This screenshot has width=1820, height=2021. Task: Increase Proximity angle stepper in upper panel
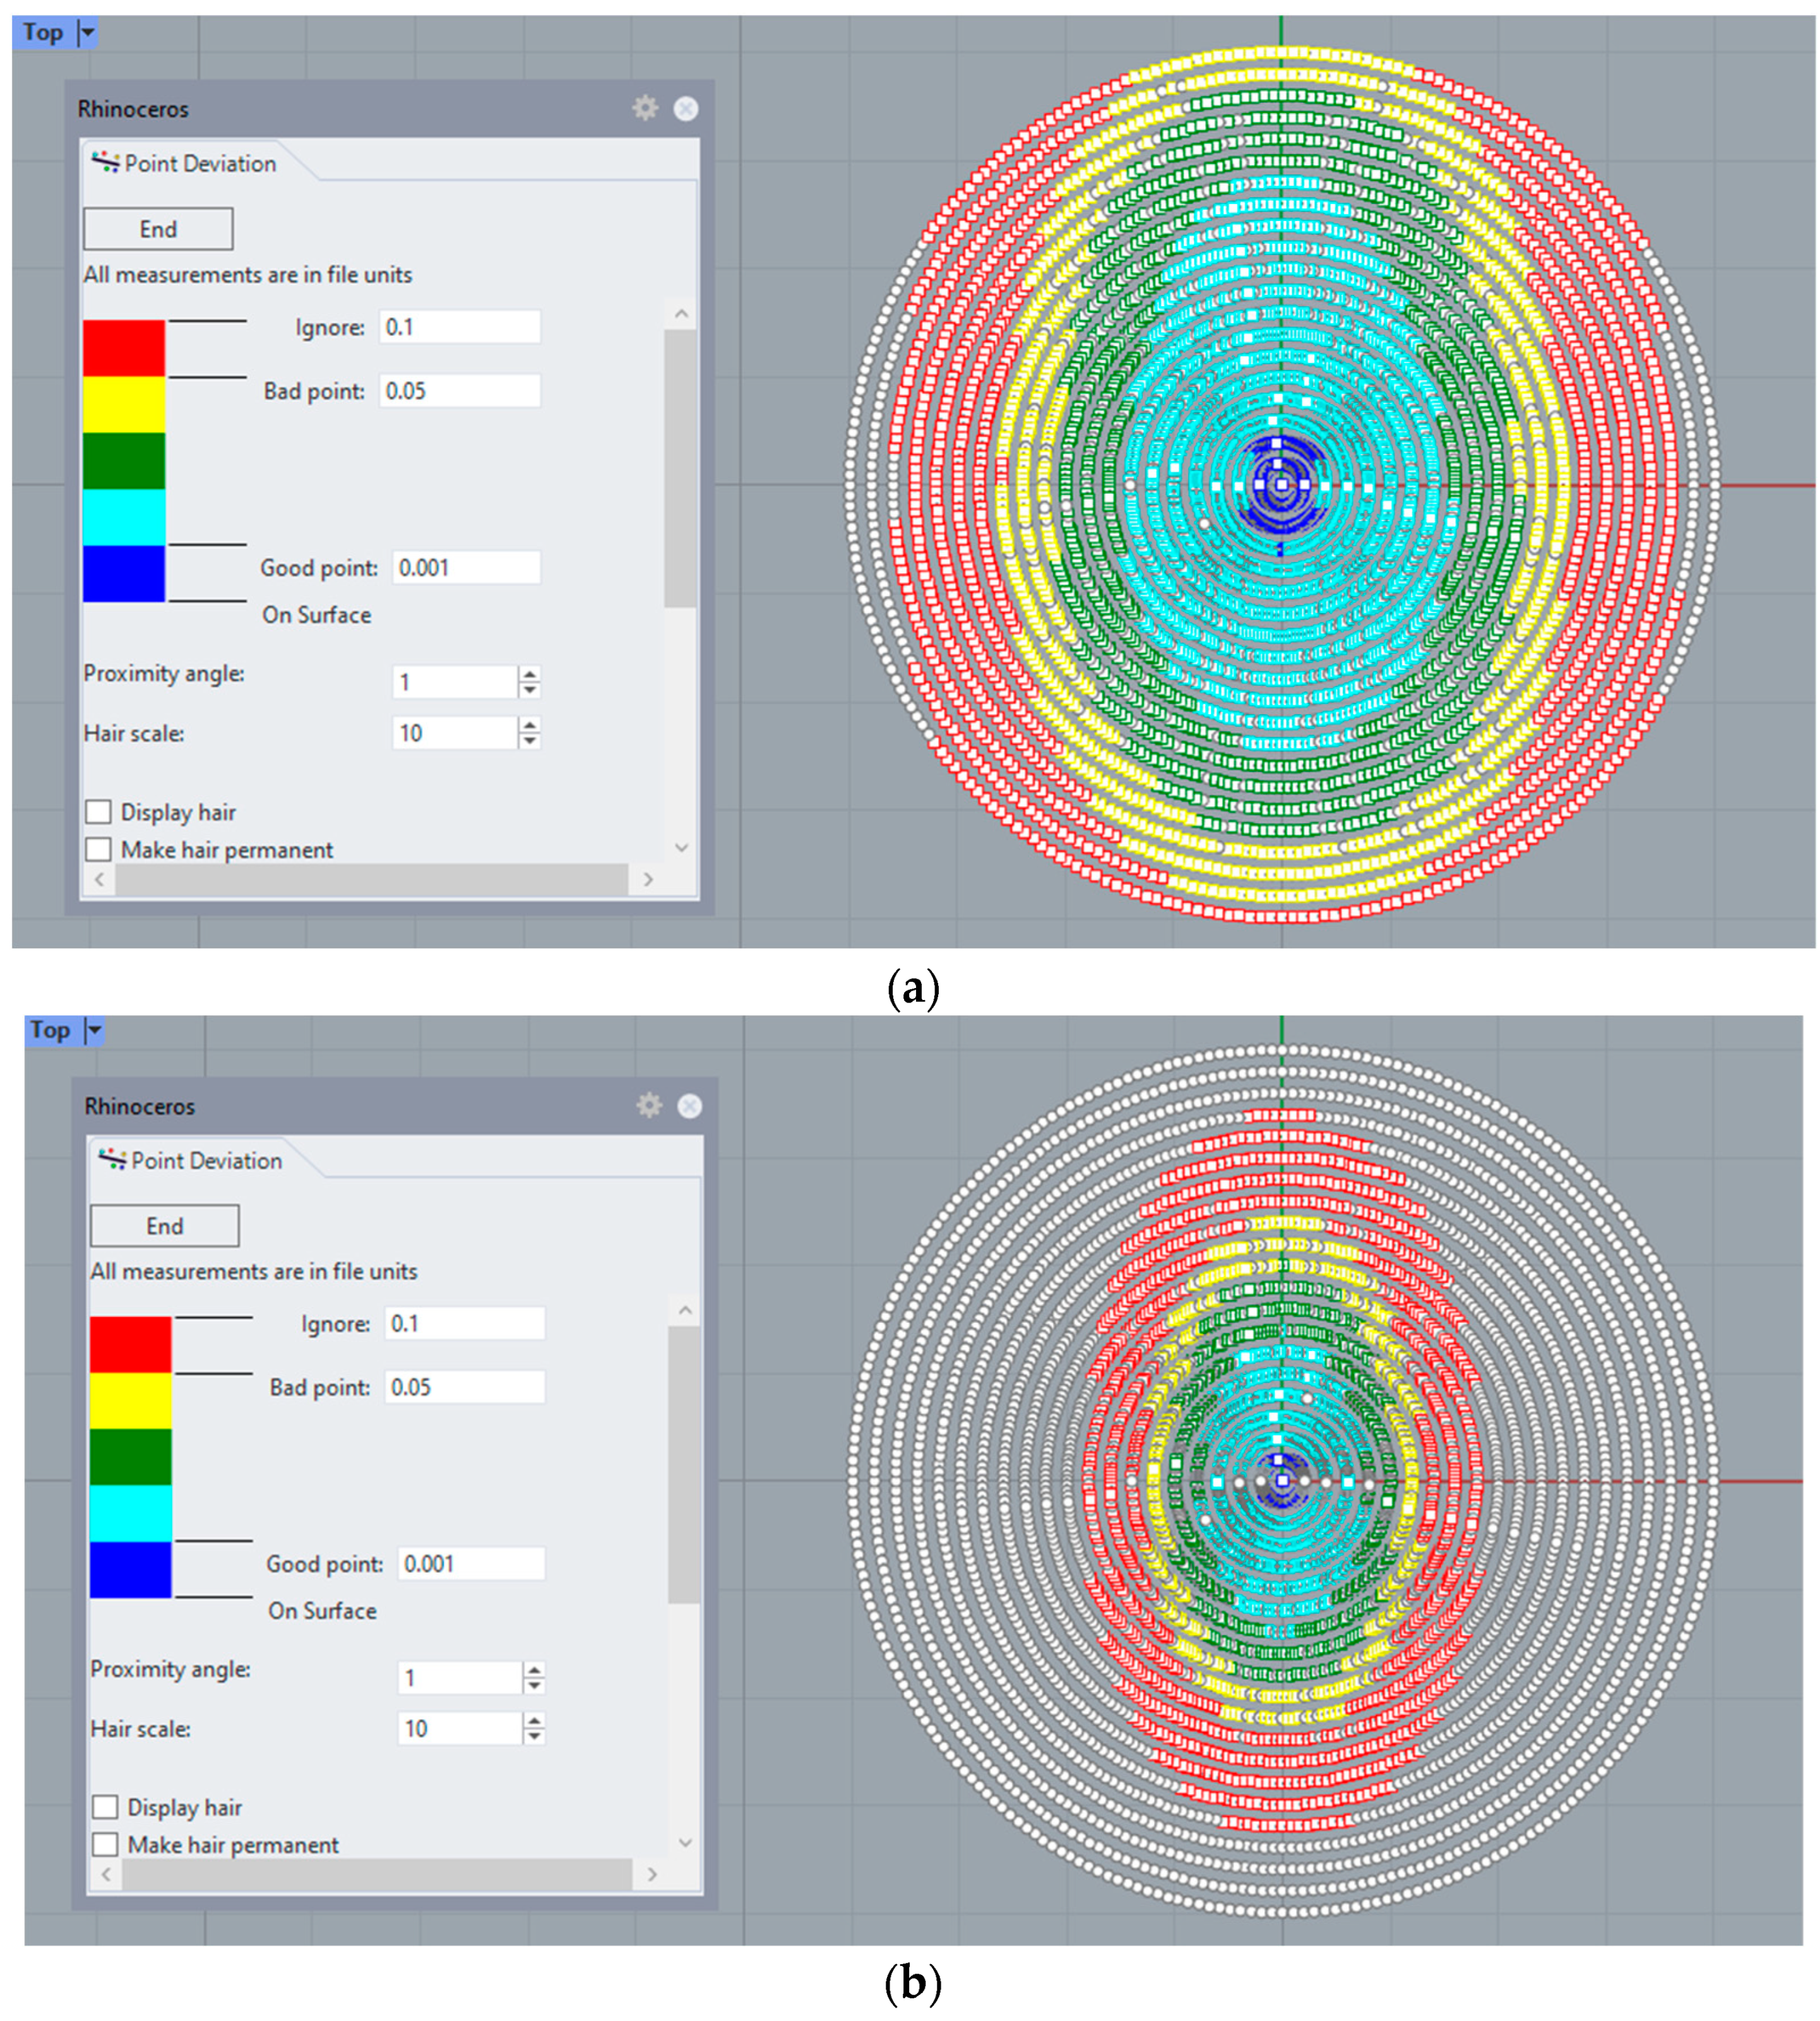pyautogui.click(x=530, y=674)
